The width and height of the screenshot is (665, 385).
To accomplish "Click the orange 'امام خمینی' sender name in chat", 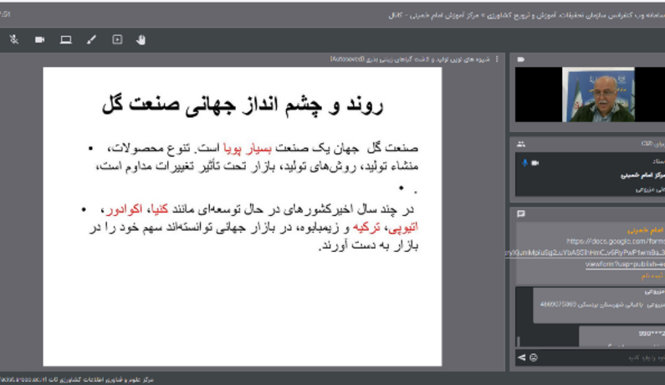I will (x=646, y=230).
